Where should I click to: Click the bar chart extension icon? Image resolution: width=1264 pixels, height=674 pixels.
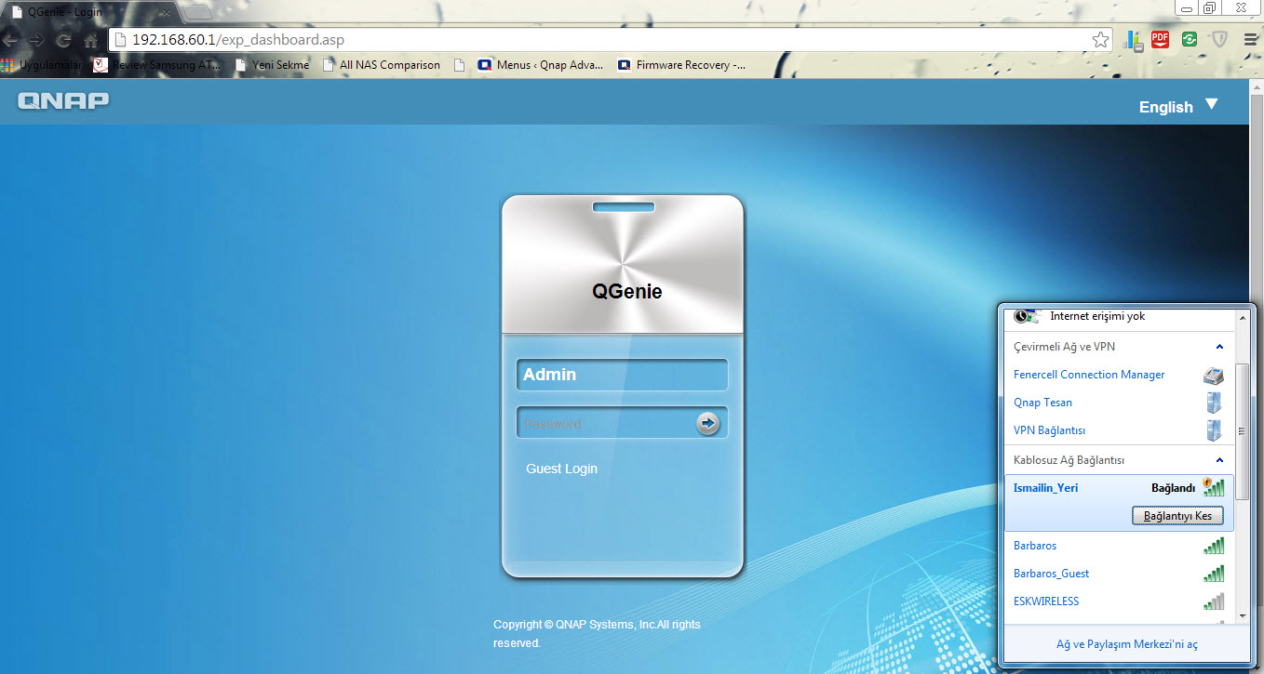(1132, 39)
